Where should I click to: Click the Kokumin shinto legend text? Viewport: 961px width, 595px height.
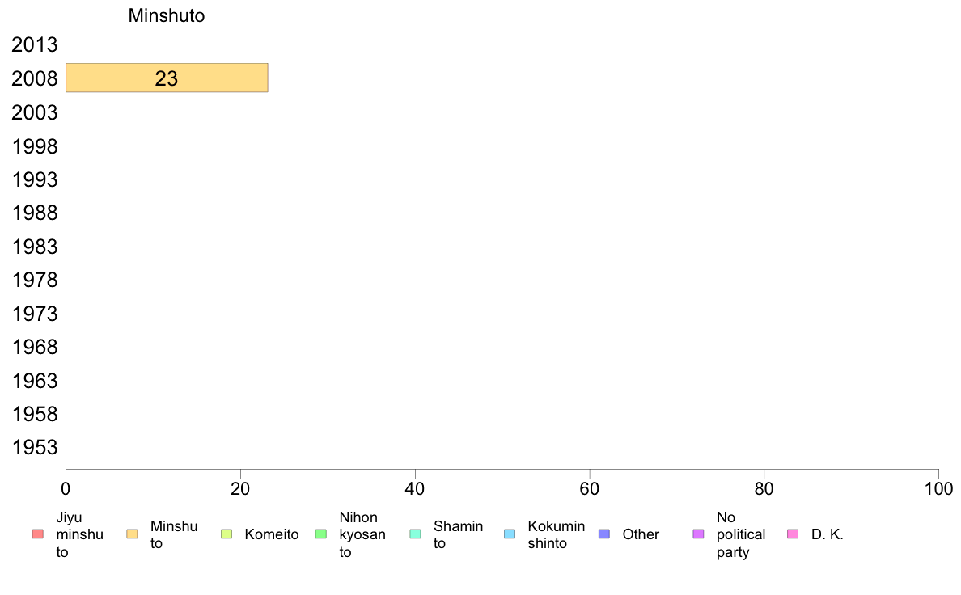pyautogui.click(x=556, y=534)
